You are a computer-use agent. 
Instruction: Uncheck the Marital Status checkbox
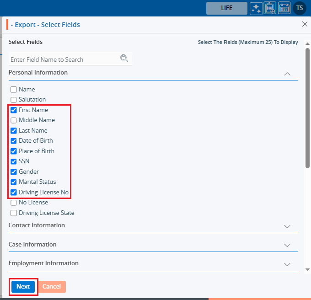[x=14, y=182]
